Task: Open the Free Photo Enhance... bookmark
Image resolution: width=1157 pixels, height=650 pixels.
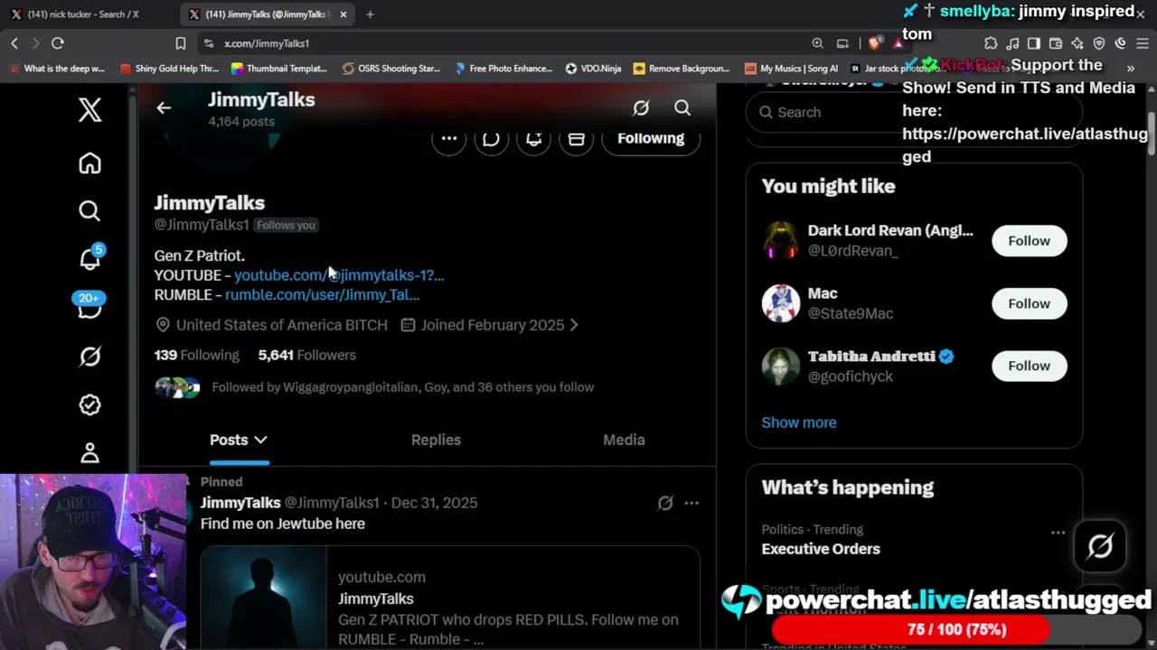Action: tap(503, 69)
